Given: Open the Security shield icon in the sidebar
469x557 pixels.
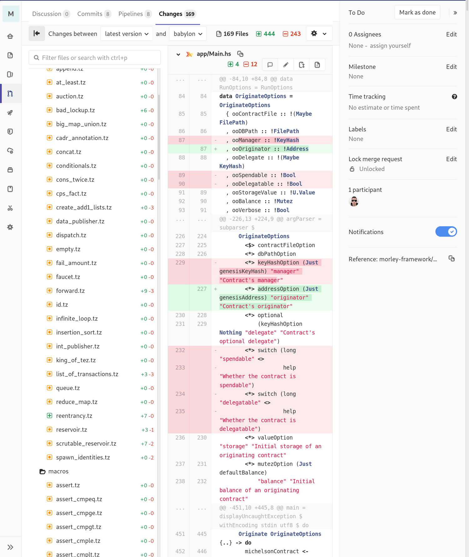Looking at the screenshot, I should point(10,132).
